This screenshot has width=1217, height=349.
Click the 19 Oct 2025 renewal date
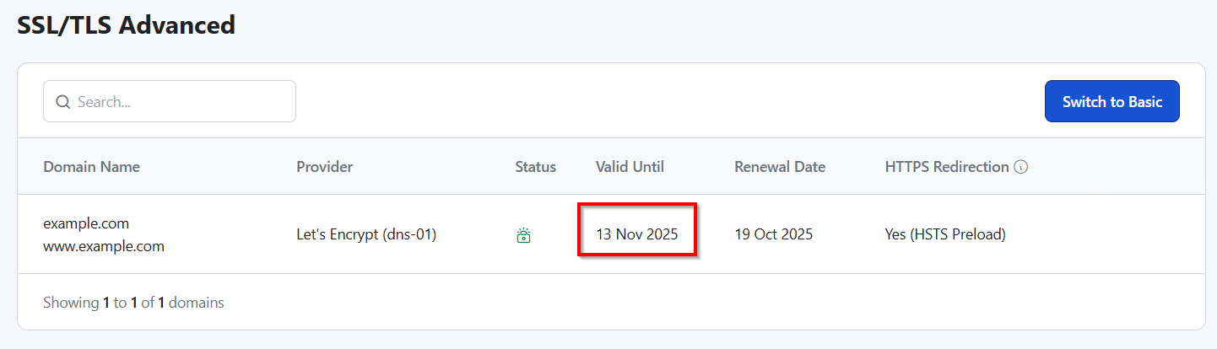(x=773, y=235)
